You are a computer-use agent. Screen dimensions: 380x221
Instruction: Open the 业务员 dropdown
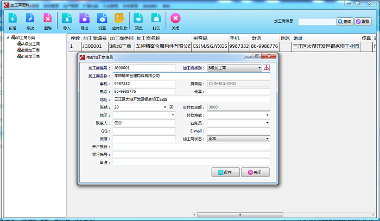(267, 123)
